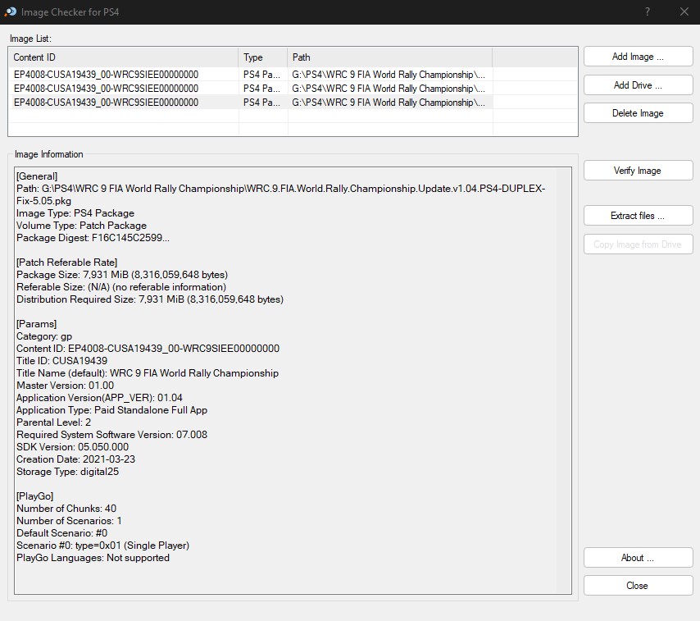
Task: Click the Verify Image button
Action: (x=638, y=171)
